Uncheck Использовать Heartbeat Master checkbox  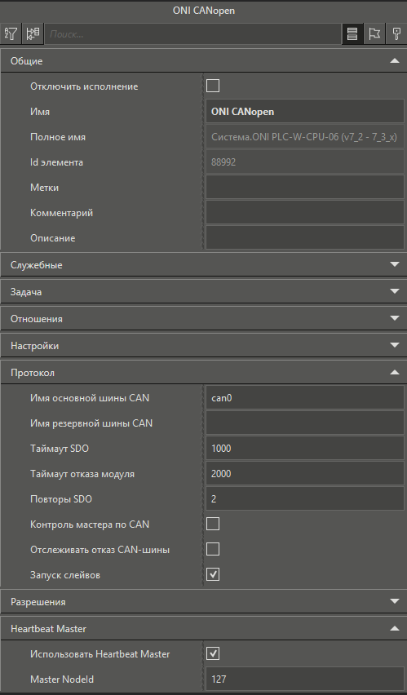[x=213, y=653]
